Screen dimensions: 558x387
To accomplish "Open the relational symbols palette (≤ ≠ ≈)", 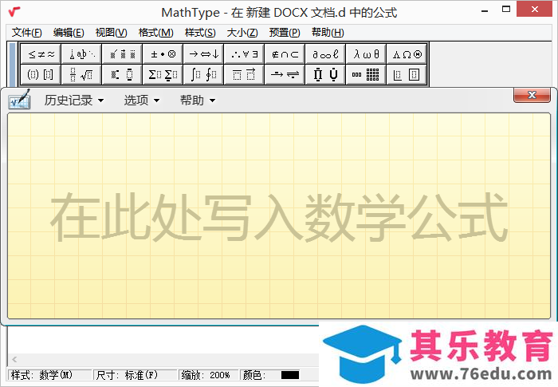I will (41, 54).
